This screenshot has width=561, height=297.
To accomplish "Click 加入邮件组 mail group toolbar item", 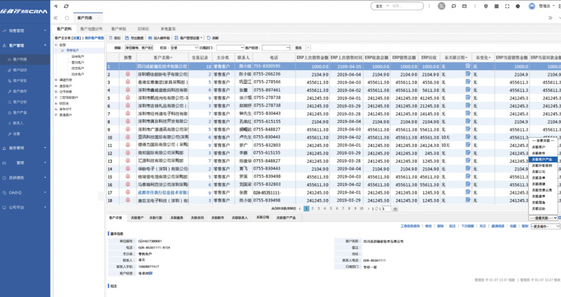I will pyautogui.click(x=159, y=37).
